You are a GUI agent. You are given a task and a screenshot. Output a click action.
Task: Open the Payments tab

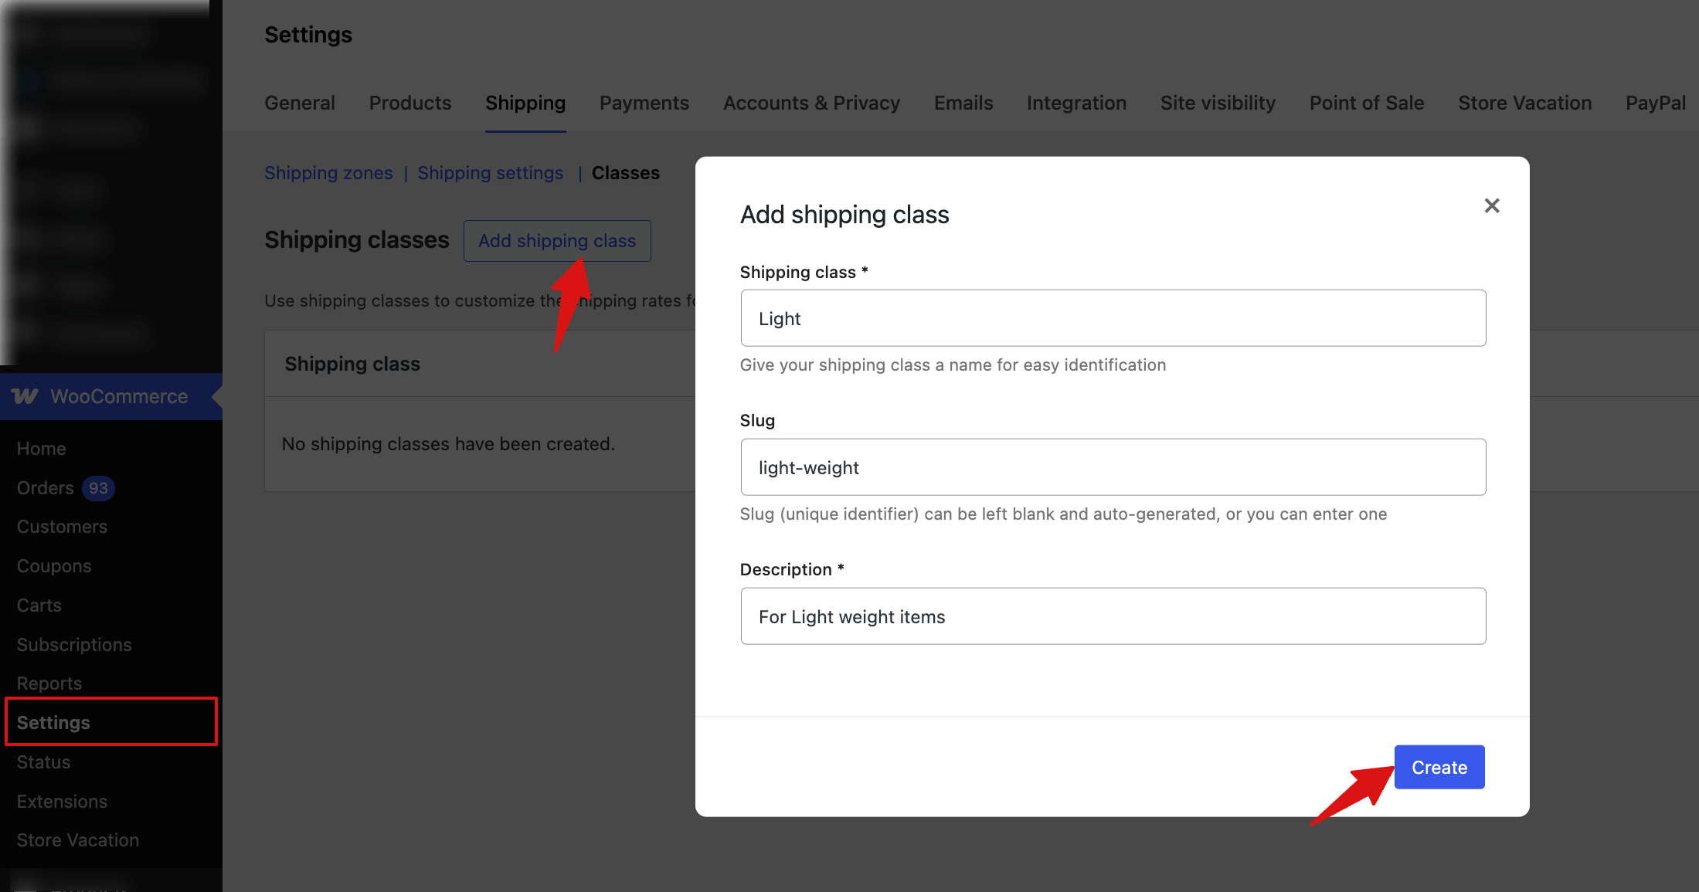coord(644,103)
